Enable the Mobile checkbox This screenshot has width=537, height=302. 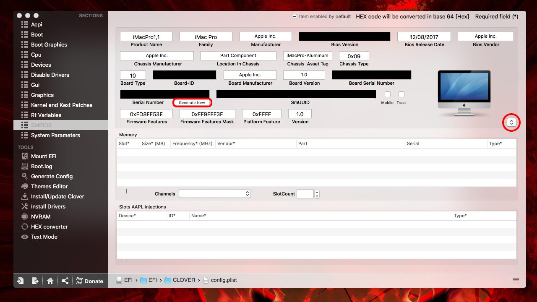388,94
